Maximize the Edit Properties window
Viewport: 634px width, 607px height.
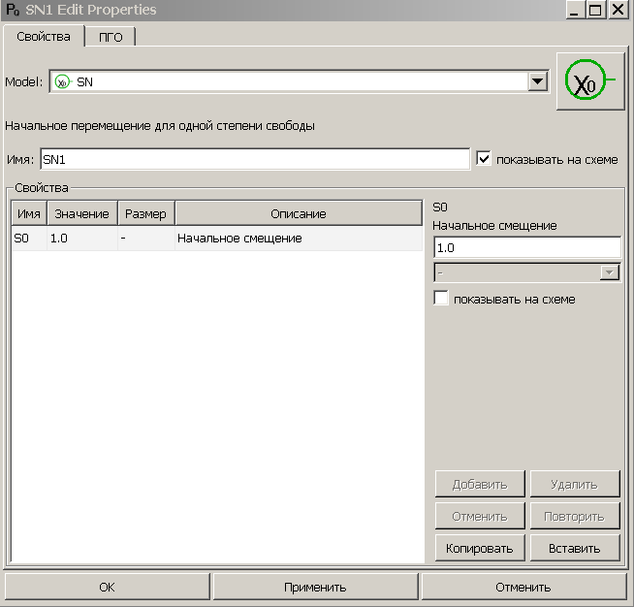pyautogui.click(x=595, y=10)
